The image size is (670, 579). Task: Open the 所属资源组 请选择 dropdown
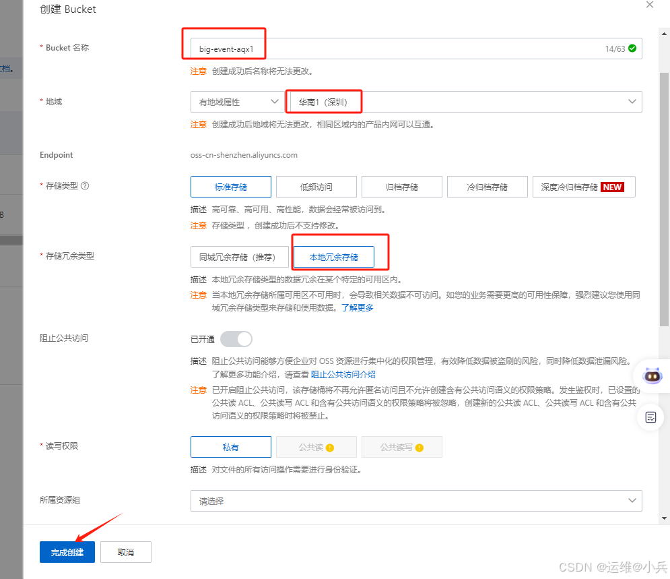pyautogui.click(x=416, y=501)
